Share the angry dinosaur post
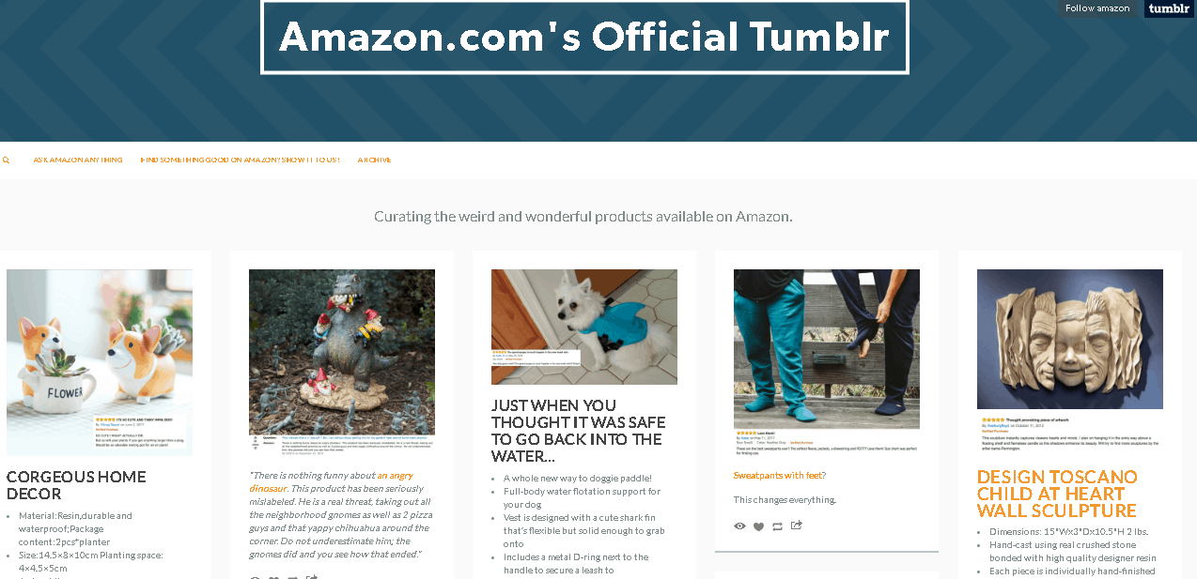Image resolution: width=1197 pixels, height=579 pixels. pyautogui.click(x=312, y=576)
